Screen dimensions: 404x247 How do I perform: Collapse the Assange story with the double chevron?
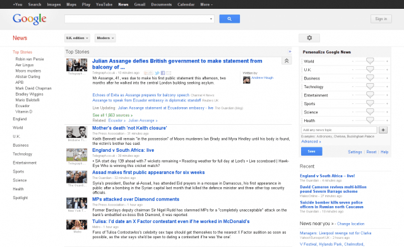[x=287, y=60]
